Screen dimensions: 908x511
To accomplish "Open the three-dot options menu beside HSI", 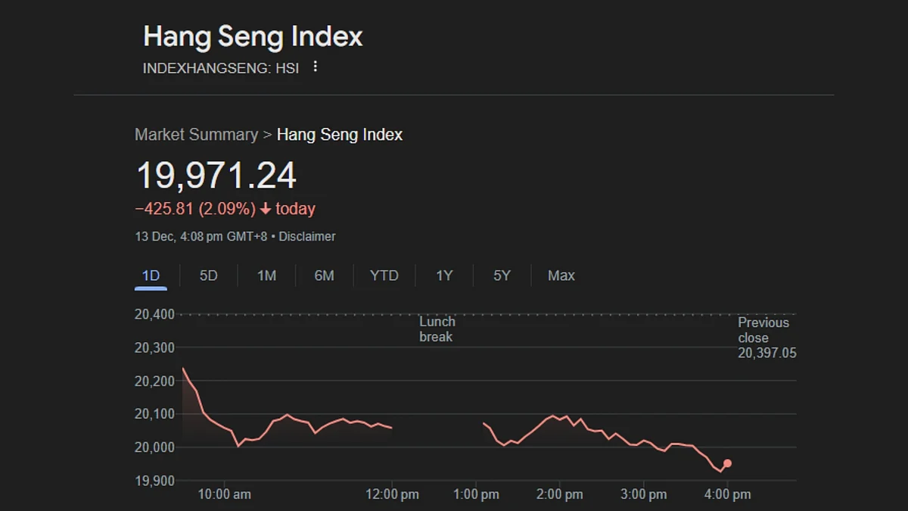I will [x=316, y=67].
